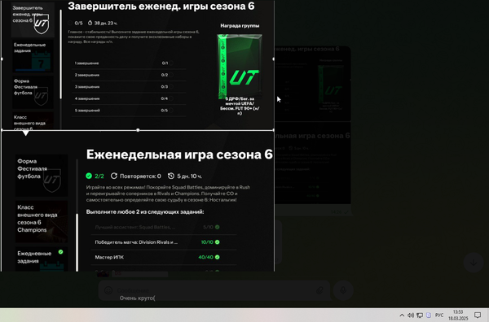Viewport: 489px width, 322px height.
Task: Open the emoji picker icon
Action: 108,290
